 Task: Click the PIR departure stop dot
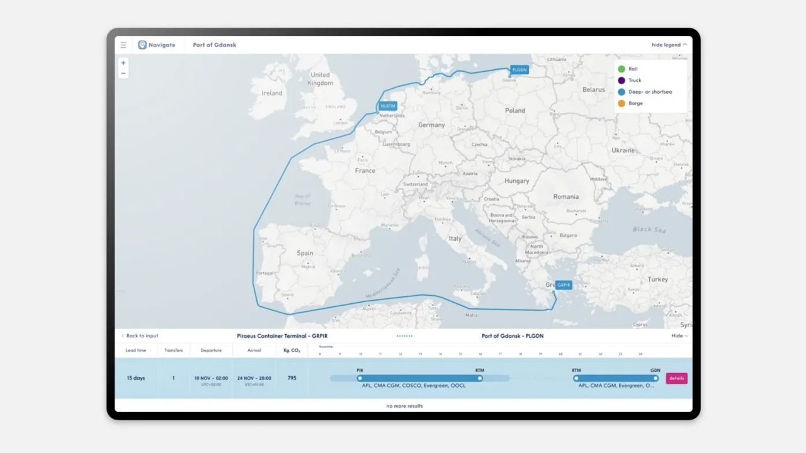pyautogui.click(x=360, y=378)
